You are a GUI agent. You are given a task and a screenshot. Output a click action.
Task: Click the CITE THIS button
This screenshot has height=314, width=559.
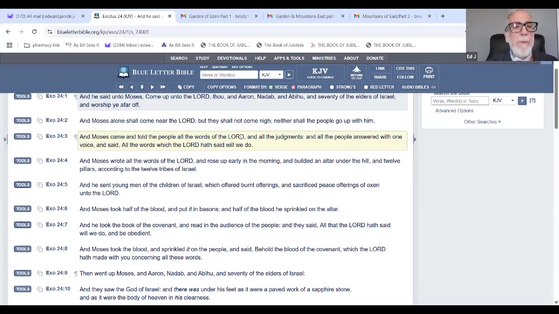pos(405,68)
